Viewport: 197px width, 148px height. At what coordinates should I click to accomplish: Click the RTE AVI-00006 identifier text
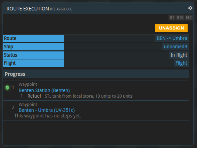click(61, 9)
